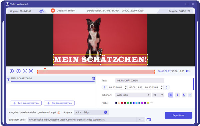Click the stop playback icon
The height and width of the screenshot is (126, 200).
(18, 71)
